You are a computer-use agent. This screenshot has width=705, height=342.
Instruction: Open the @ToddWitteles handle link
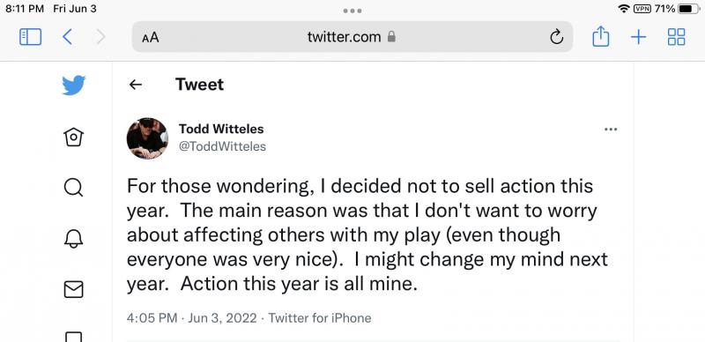[x=222, y=146]
